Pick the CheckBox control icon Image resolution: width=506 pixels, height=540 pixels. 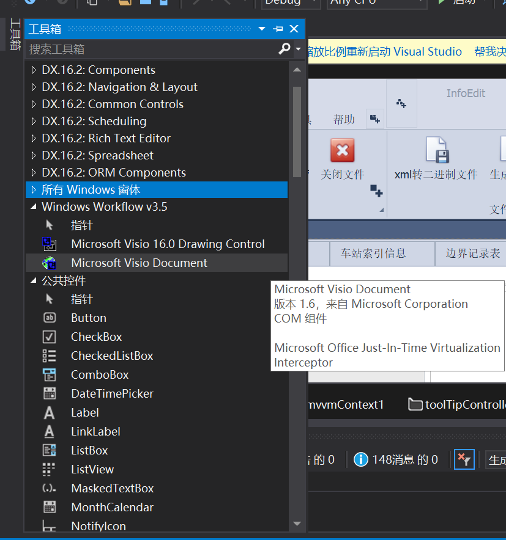50,337
